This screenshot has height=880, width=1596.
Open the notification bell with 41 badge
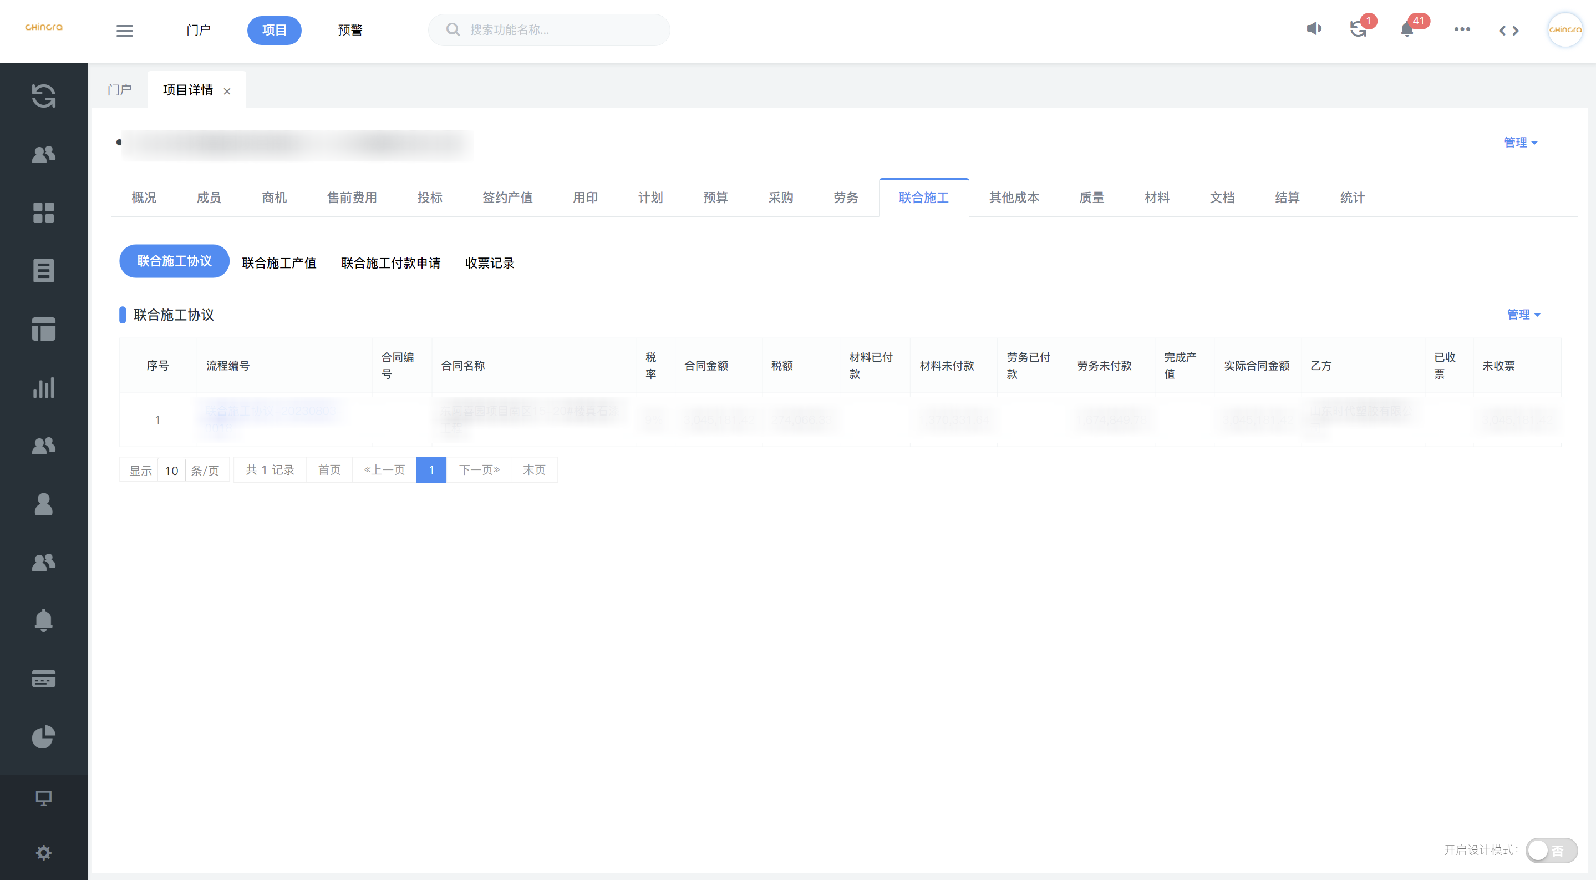pyautogui.click(x=1407, y=30)
